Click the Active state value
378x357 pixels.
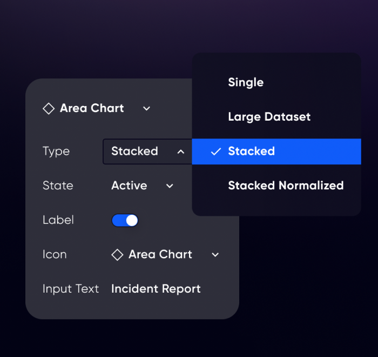coord(129,186)
